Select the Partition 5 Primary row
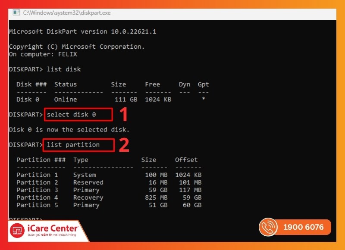The width and height of the screenshot is (345, 250). [x=109, y=205]
